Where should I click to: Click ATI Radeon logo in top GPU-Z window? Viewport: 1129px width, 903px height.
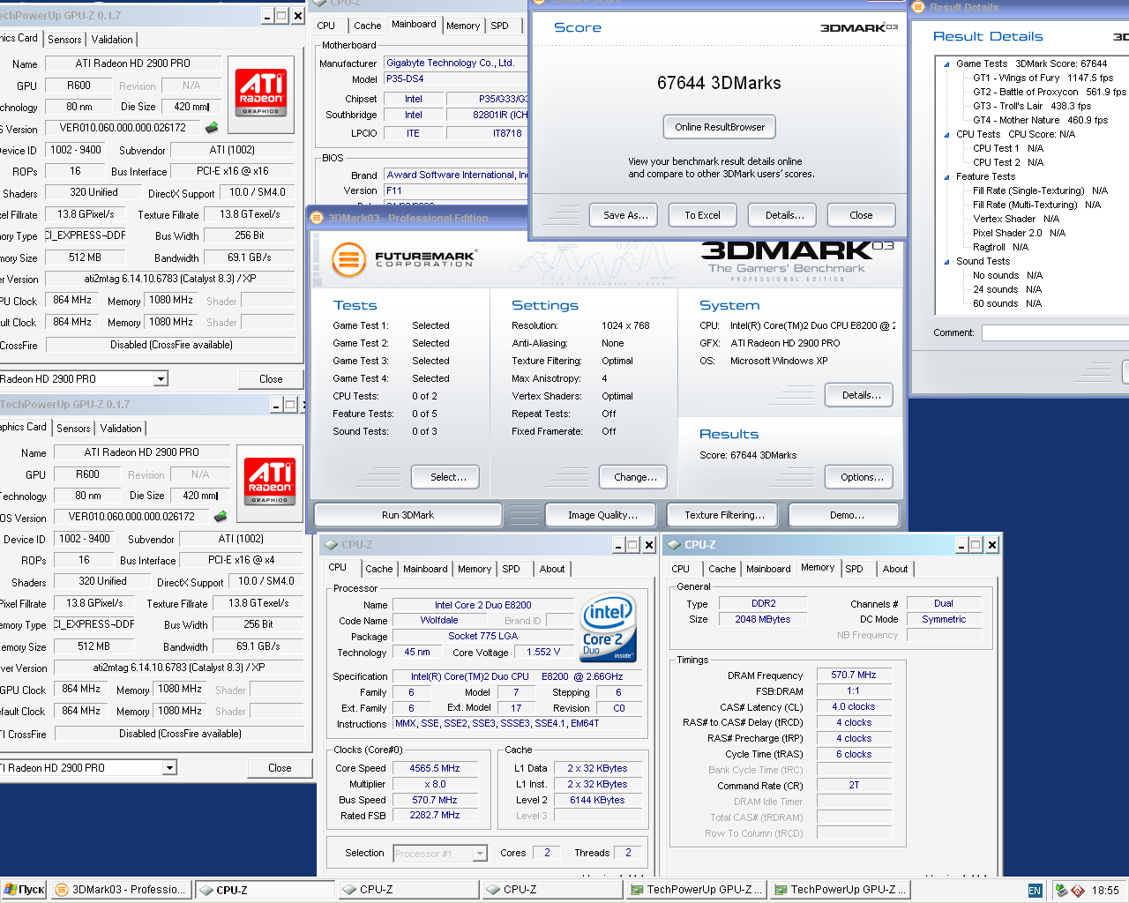pyautogui.click(x=260, y=93)
